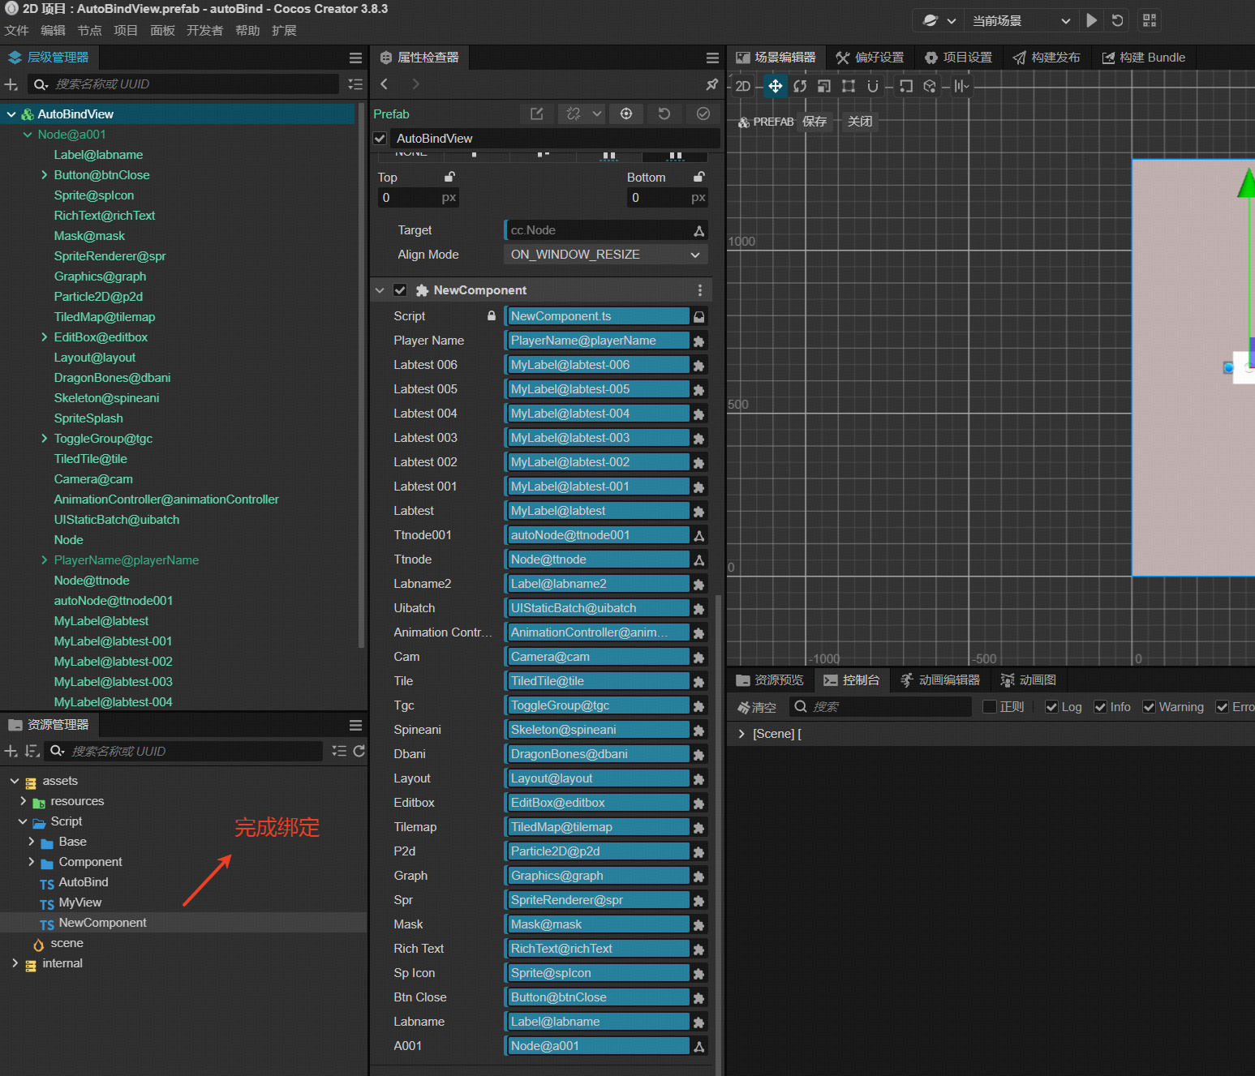Toggle the AutoBindView node active checkbox

(x=380, y=139)
